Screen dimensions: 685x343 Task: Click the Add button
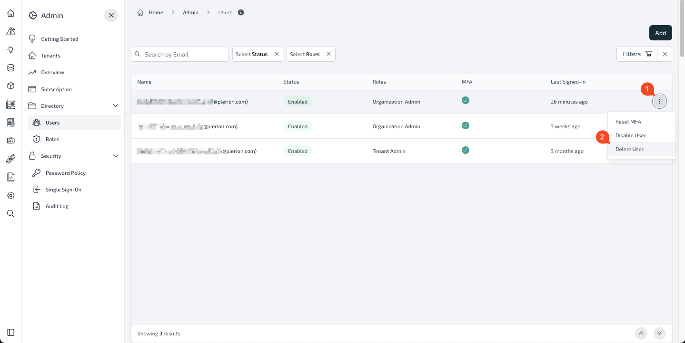[660, 33]
